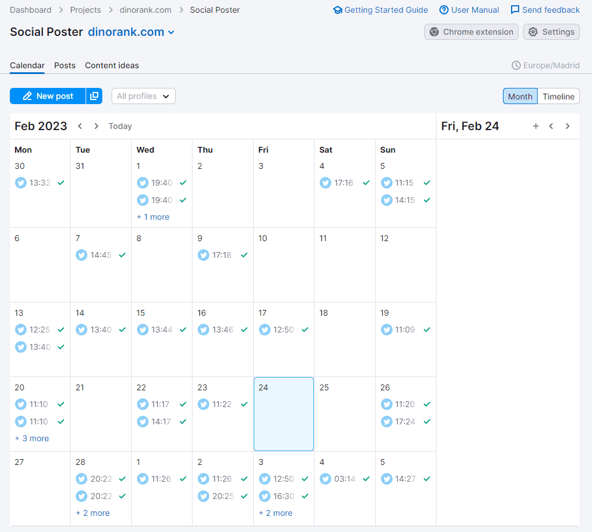This screenshot has height=532, width=592.
Task: Switch to the Content ideas tab
Action: click(x=112, y=65)
